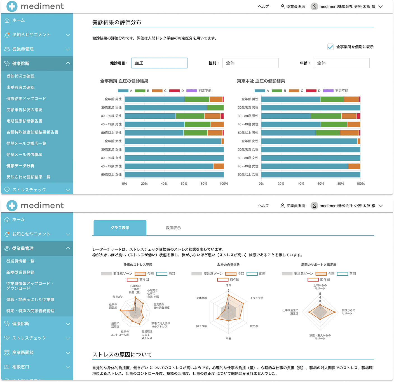The height and width of the screenshot is (382, 394).
Task: Open 健診結果アップロード in the sidebar
Action: click(x=26, y=99)
